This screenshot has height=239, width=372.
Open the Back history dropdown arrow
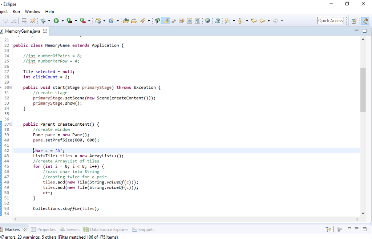tap(268, 21)
